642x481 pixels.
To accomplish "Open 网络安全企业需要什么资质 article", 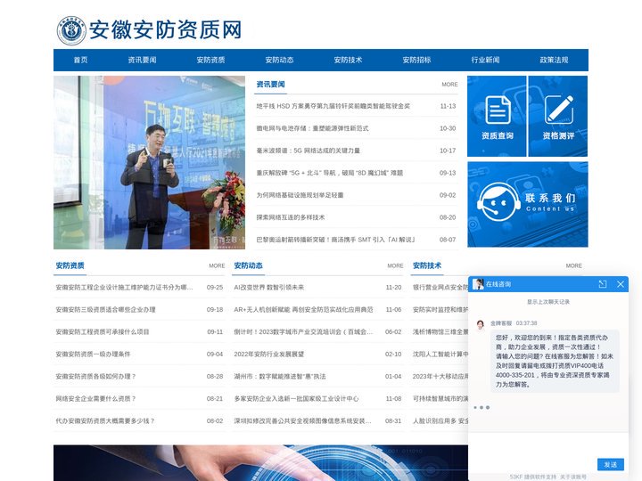I will [x=95, y=399].
